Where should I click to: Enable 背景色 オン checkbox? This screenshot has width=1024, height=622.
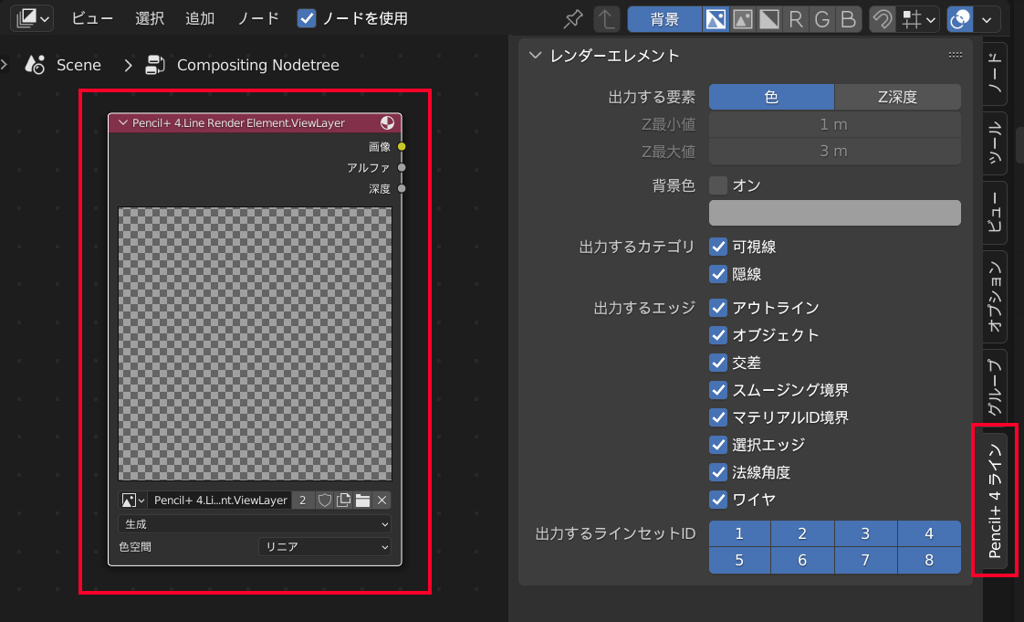coord(718,185)
